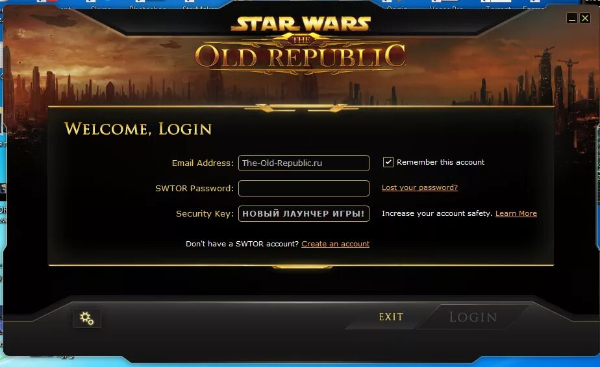The image size is (600, 367).
Task: Open the Learn More security link
Action: coord(516,213)
